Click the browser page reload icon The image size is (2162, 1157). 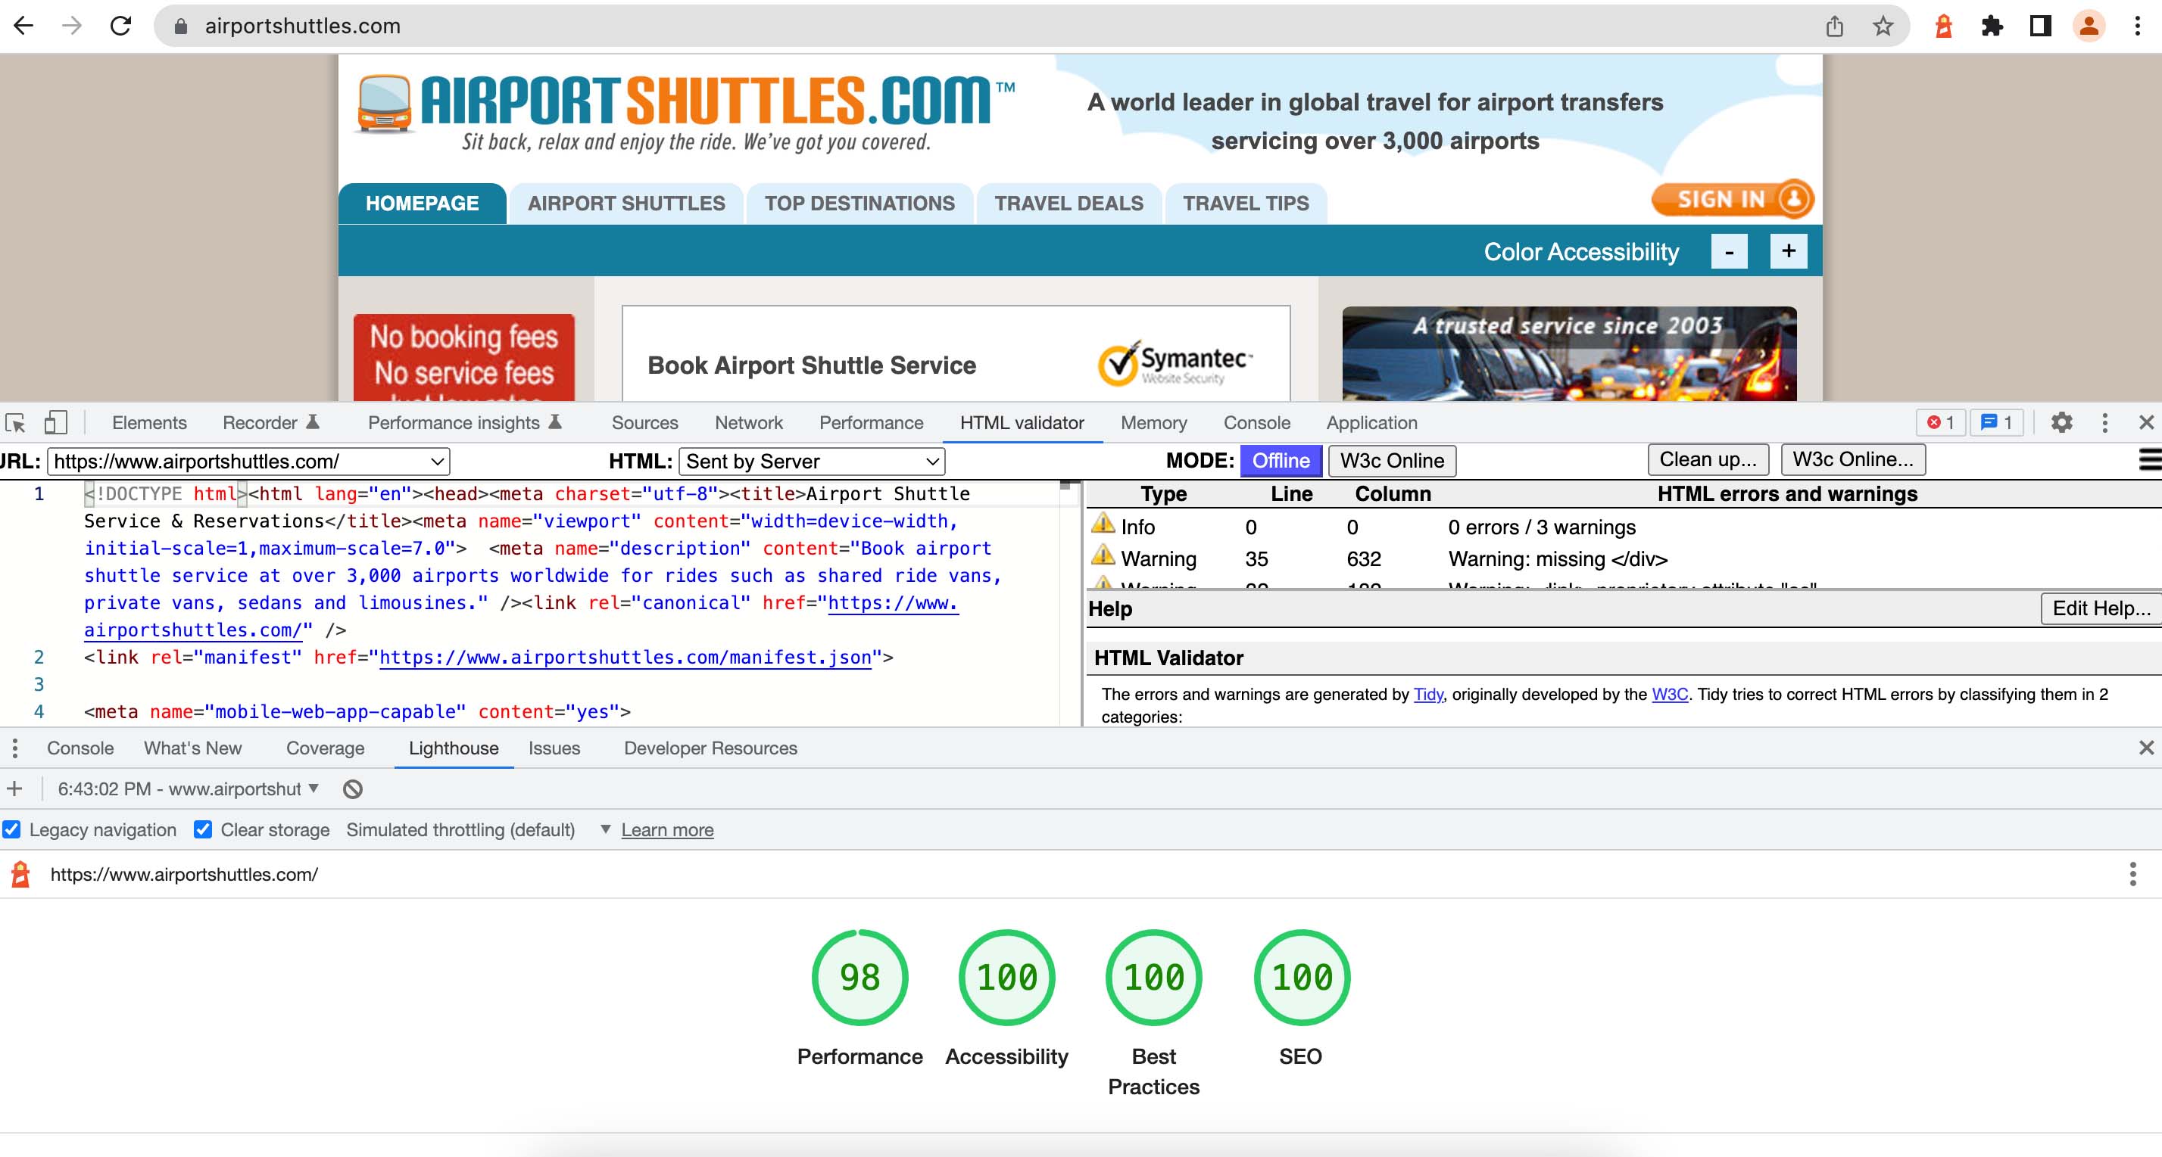(120, 26)
